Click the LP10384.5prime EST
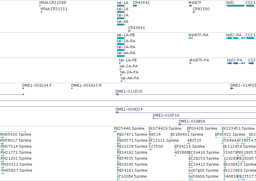Viewport: 256px width, 181px height. [x=118, y=180]
